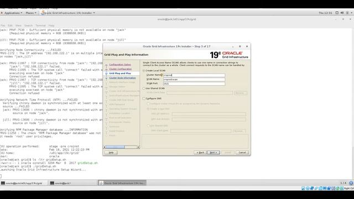Open the terminal File menu
This screenshot has width=354, height=199.
(x=2, y=25)
